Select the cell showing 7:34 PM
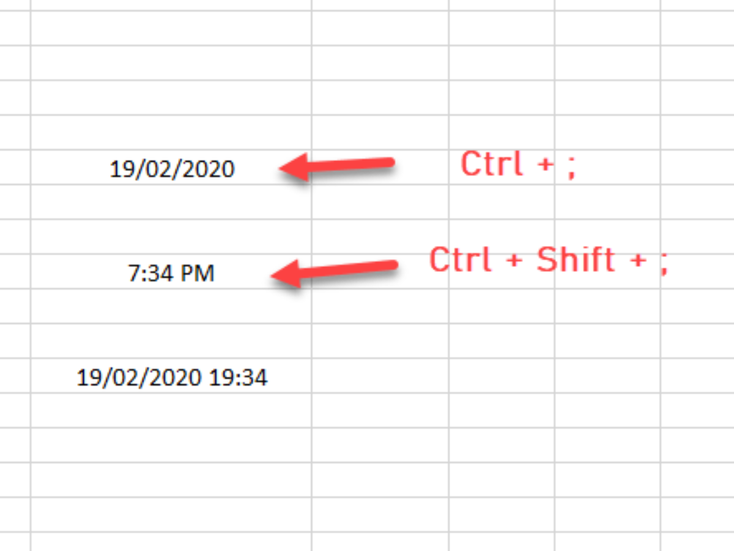 click(x=171, y=271)
